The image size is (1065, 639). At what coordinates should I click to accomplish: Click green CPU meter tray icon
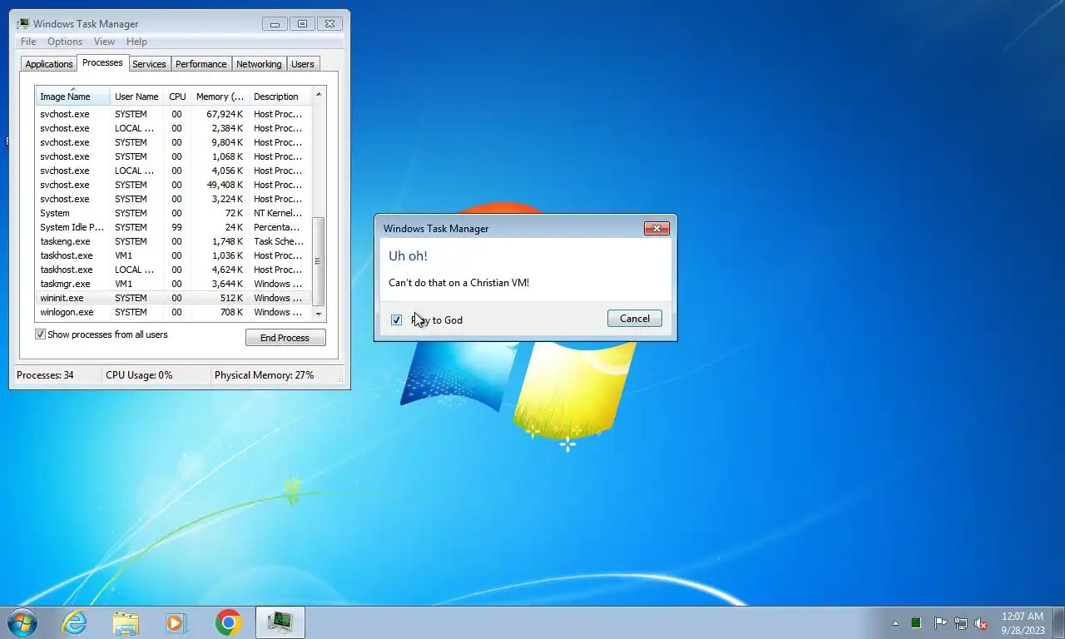(x=916, y=623)
